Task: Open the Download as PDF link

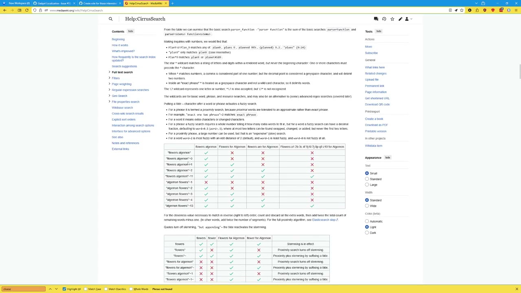Action: (376, 125)
